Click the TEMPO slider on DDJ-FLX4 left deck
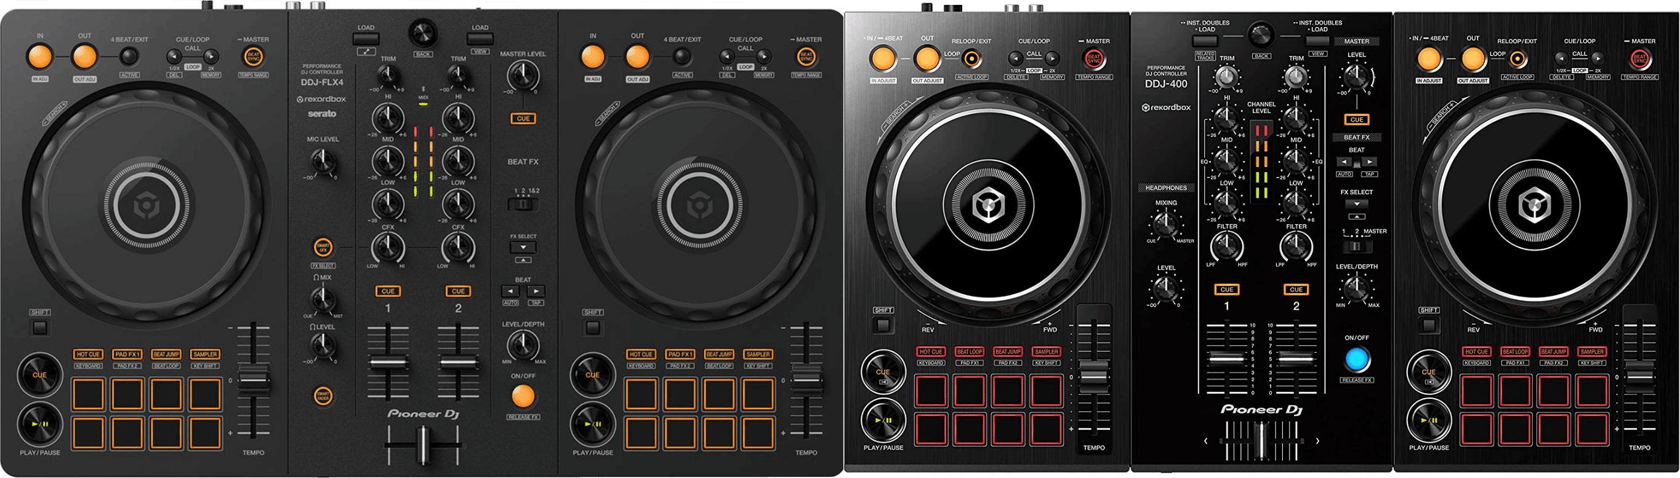The height and width of the screenshot is (478, 1680). [253, 379]
